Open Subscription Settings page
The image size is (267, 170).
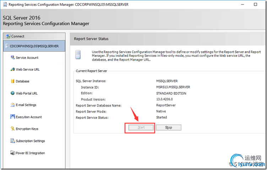pos(30,141)
